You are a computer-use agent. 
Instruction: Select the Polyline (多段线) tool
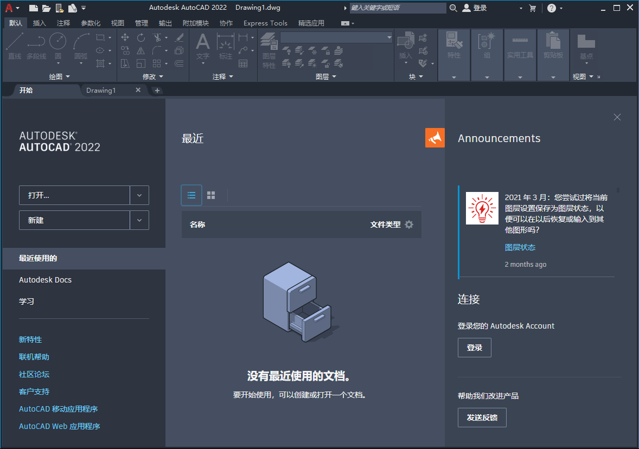(36, 43)
